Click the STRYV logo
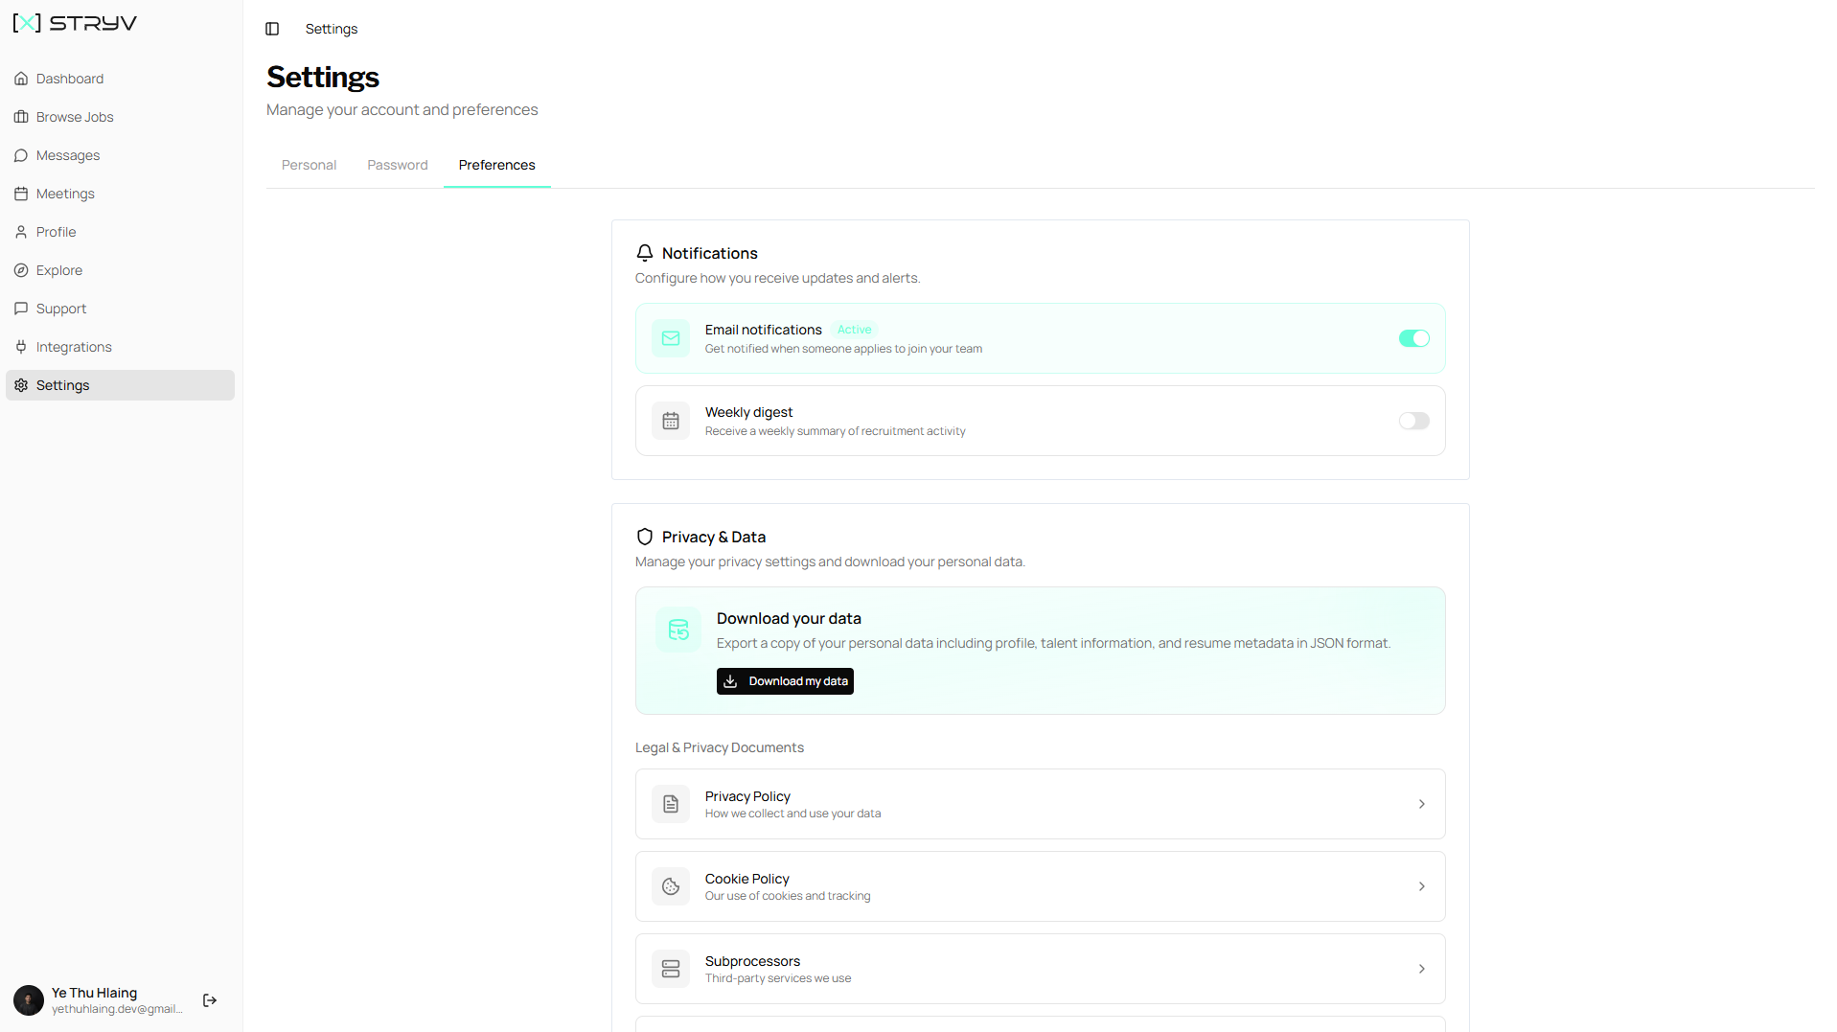The image size is (1837, 1032). tap(75, 23)
